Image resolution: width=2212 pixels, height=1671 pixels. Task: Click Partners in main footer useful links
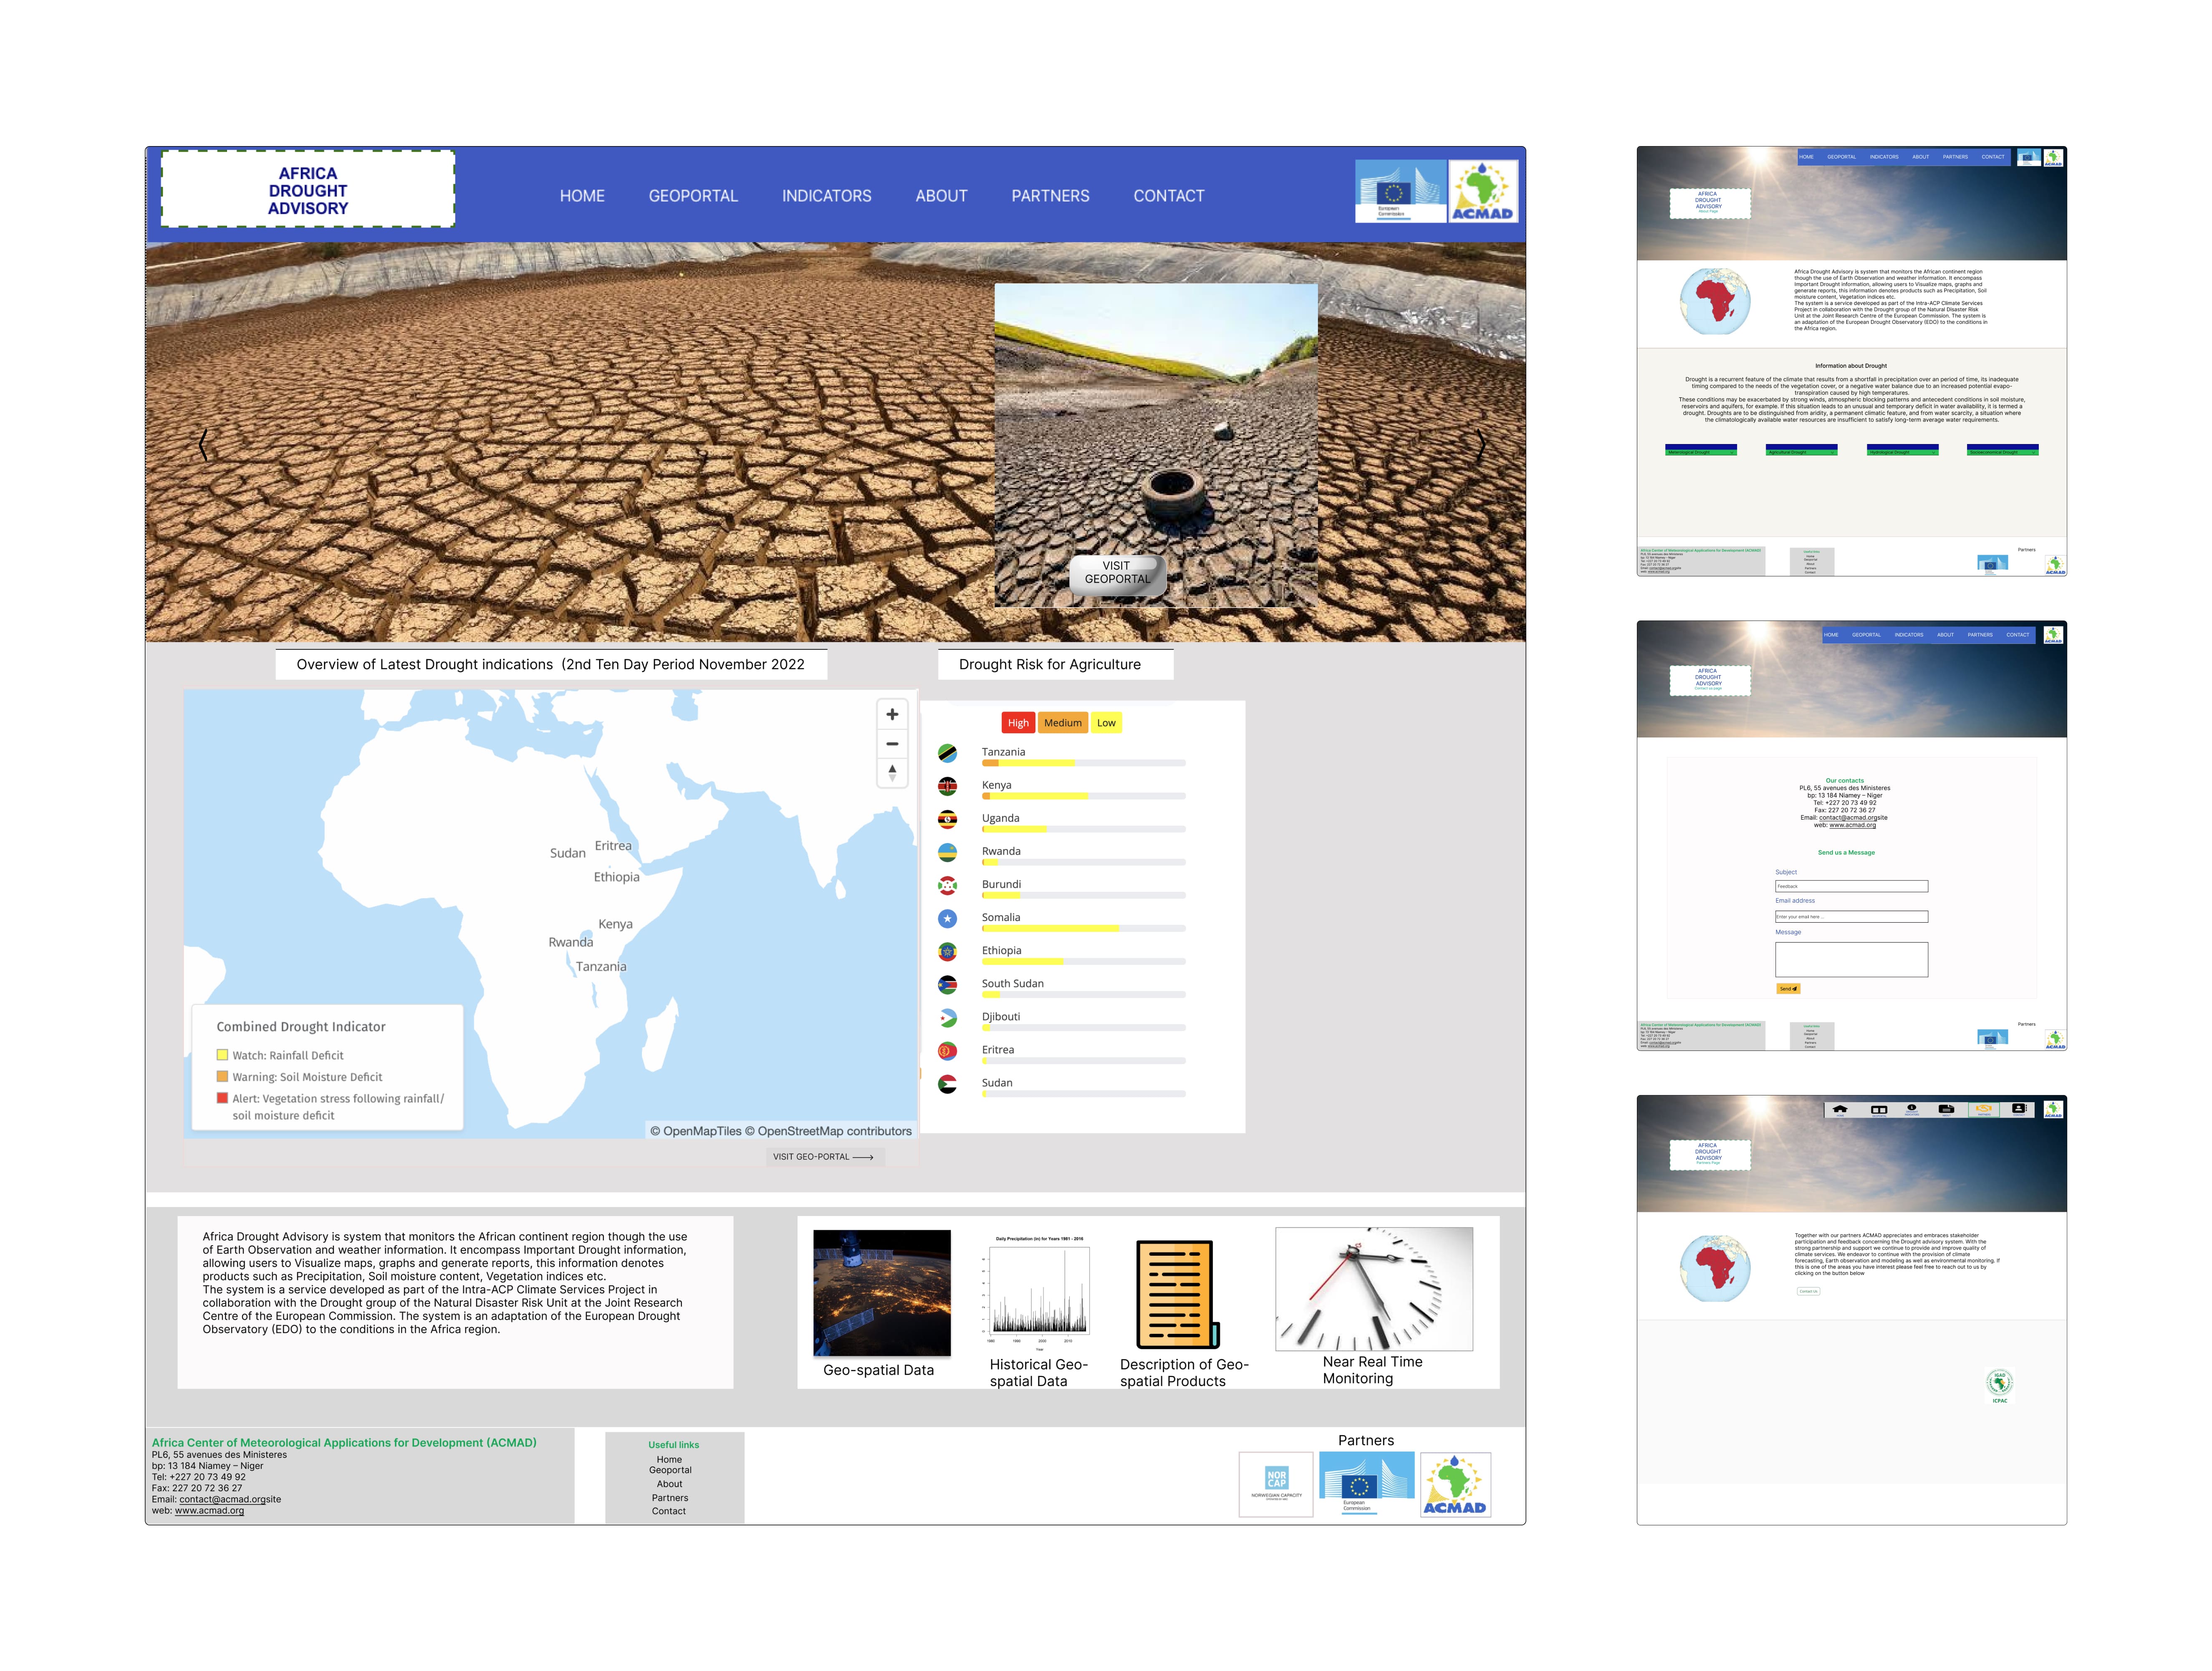click(670, 1498)
